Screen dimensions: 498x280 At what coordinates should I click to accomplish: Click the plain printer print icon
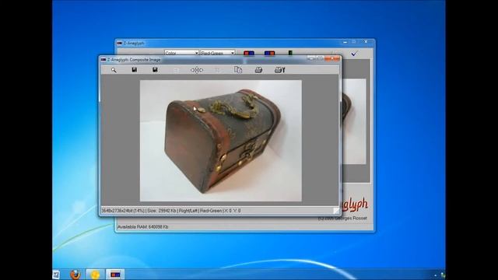(x=258, y=70)
